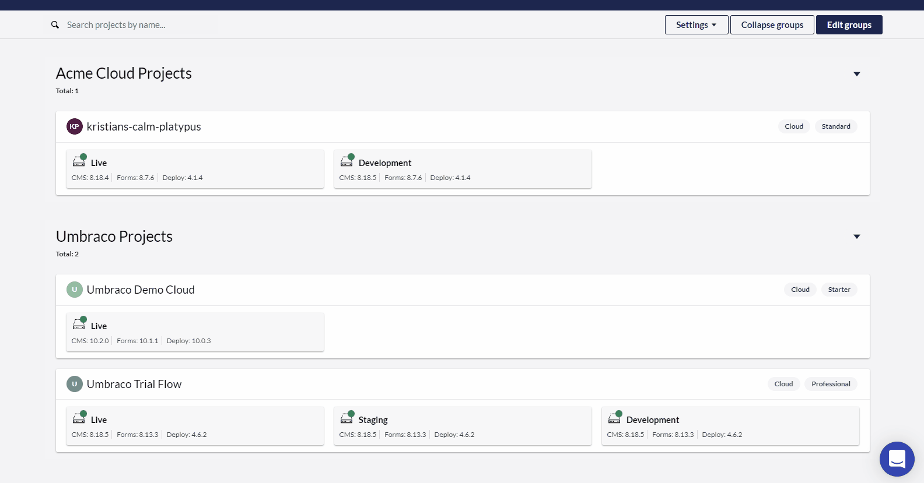Open Umbraco Trial Flow Live environment
924x483 pixels.
(195, 426)
